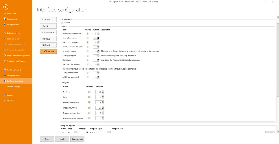Toggle Pause / continue program checkbox
Image resolution: width=279 pixels, height=144 pixels.
click(x=87, y=47)
